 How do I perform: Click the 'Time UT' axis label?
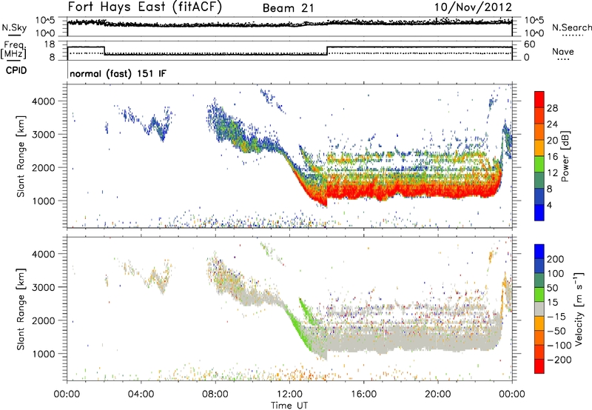click(x=289, y=406)
